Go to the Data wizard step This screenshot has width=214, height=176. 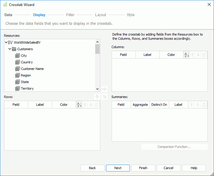point(8,15)
